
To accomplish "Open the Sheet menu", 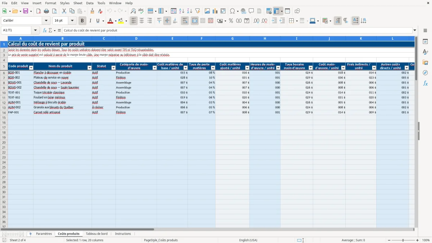I will pyautogui.click(x=78, y=3).
